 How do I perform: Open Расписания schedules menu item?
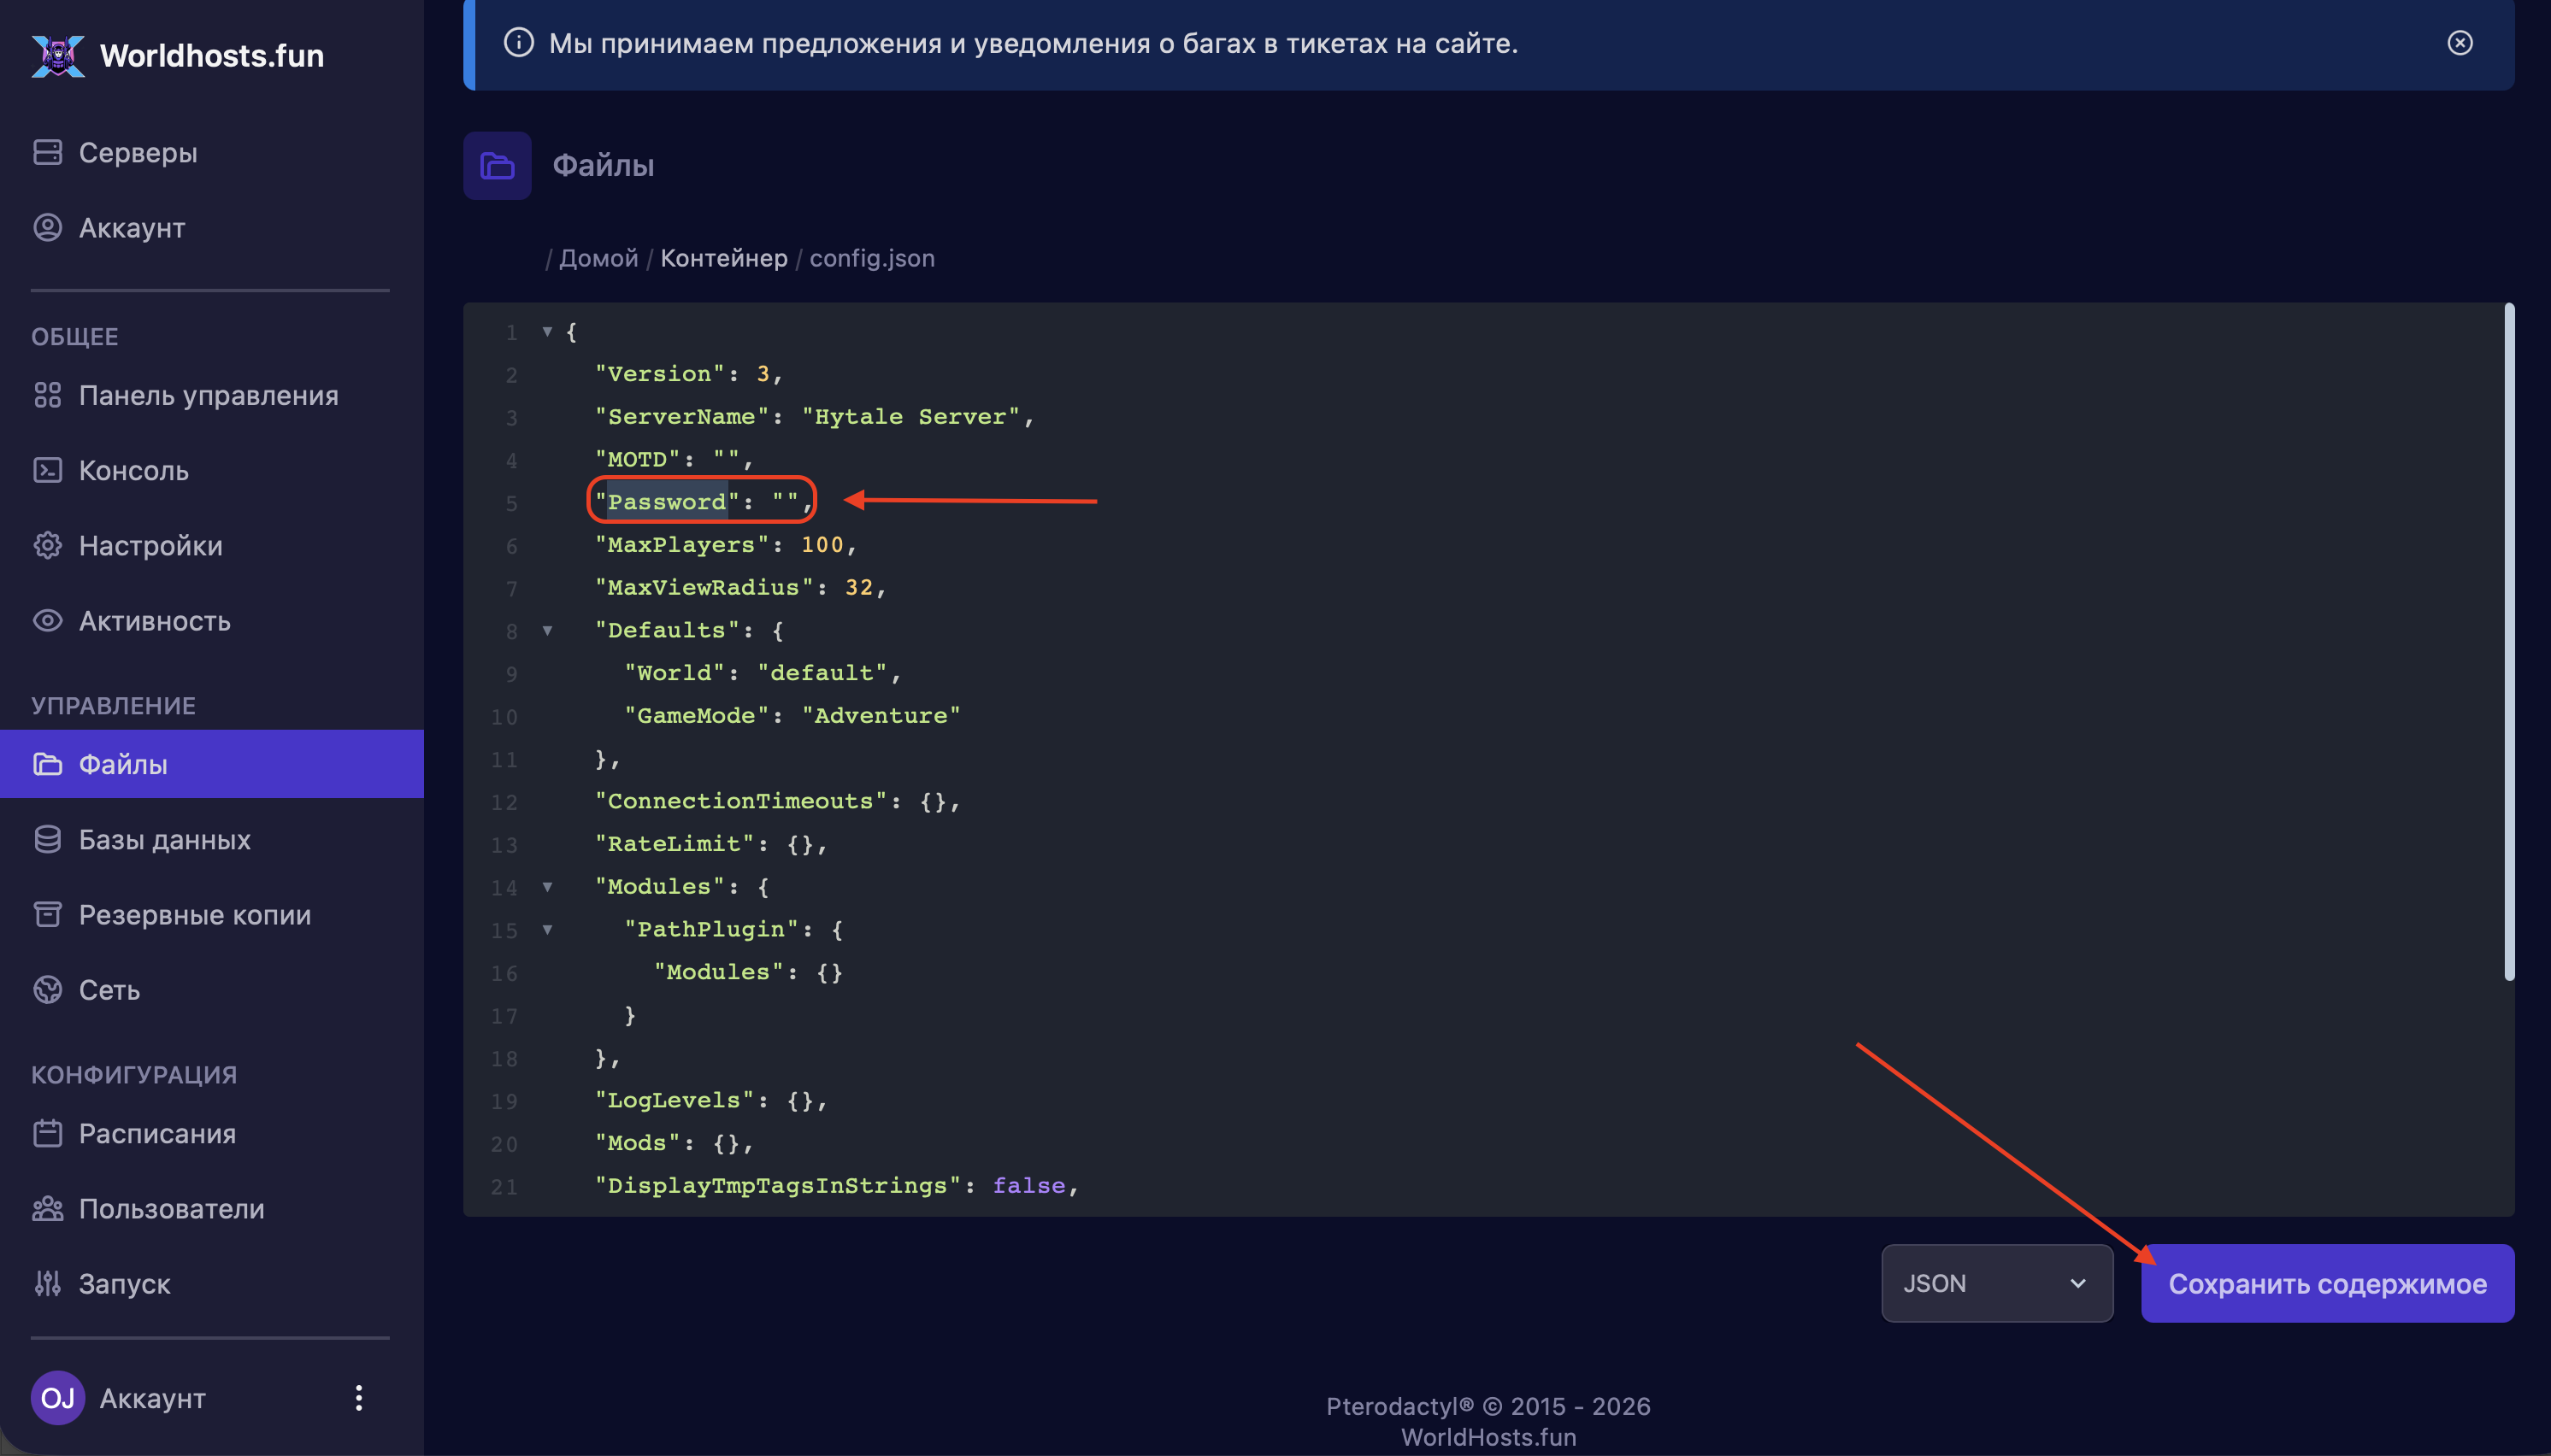coord(157,1133)
